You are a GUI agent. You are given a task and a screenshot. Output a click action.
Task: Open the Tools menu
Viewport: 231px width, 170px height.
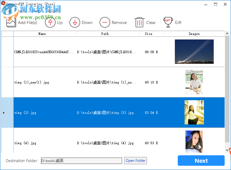click(x=22, y=11)
